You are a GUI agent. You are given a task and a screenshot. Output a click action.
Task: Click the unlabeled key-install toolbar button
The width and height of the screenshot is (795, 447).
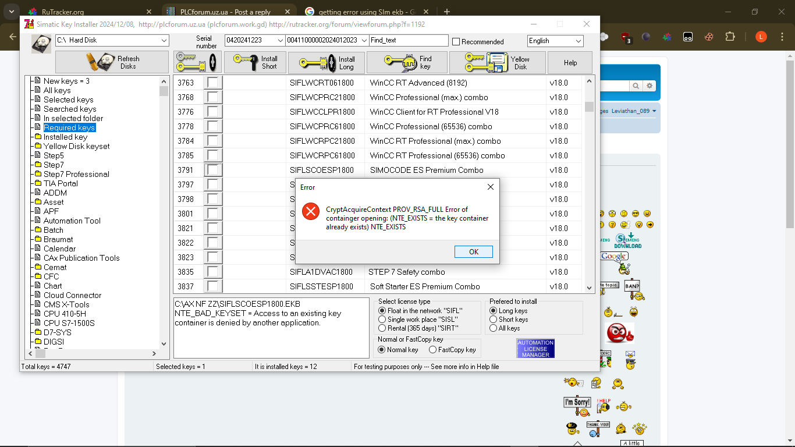pos(197,62)
